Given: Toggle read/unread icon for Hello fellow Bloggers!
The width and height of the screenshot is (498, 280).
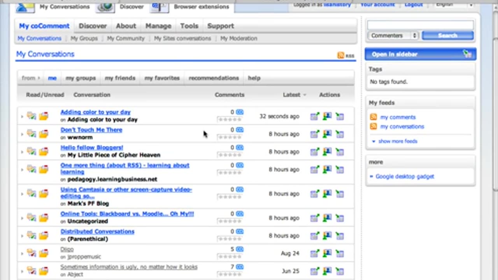Looking at the screenshot, I should tap(32, 151).
